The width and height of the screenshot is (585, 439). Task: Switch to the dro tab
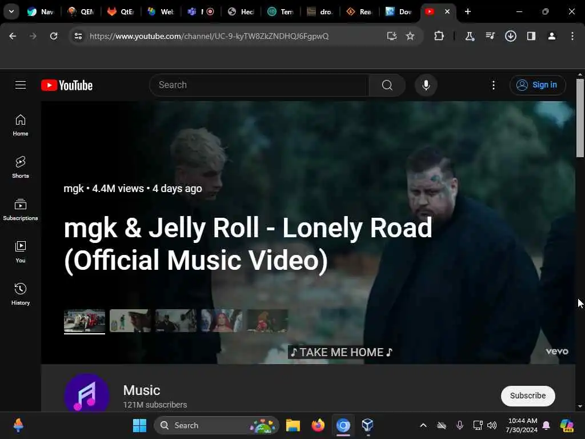[x=320, y=11]
